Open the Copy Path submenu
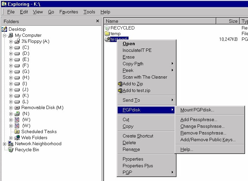The image size is (248, 181). pyautogui.click(x=147, y=64)
